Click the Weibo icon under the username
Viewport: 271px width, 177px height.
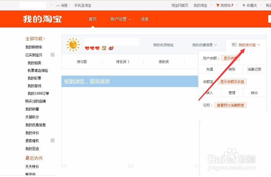click(x=111, y=48)
